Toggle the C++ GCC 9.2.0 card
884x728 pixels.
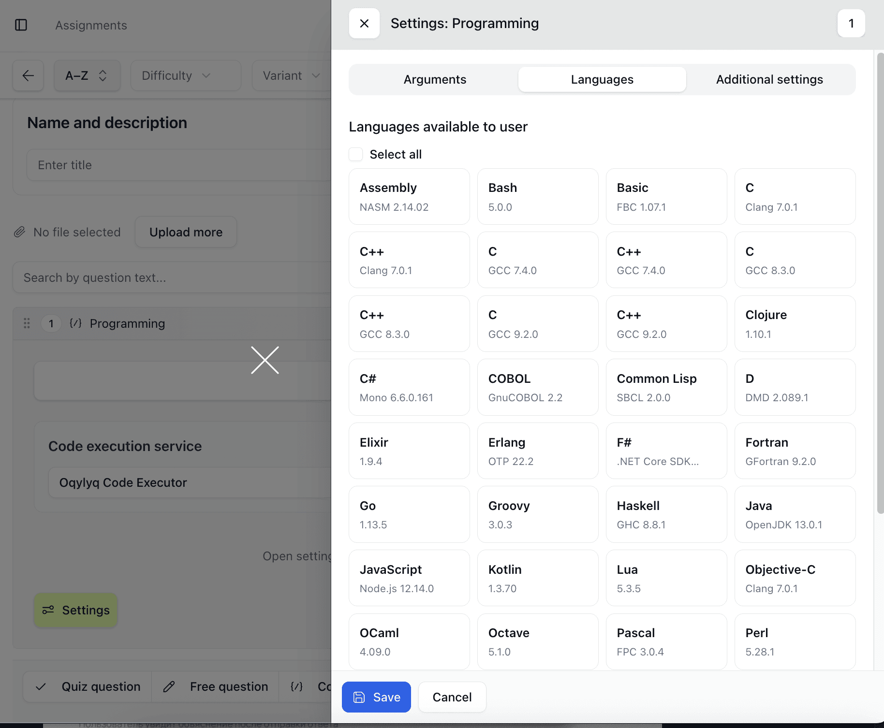coord(666,323)
